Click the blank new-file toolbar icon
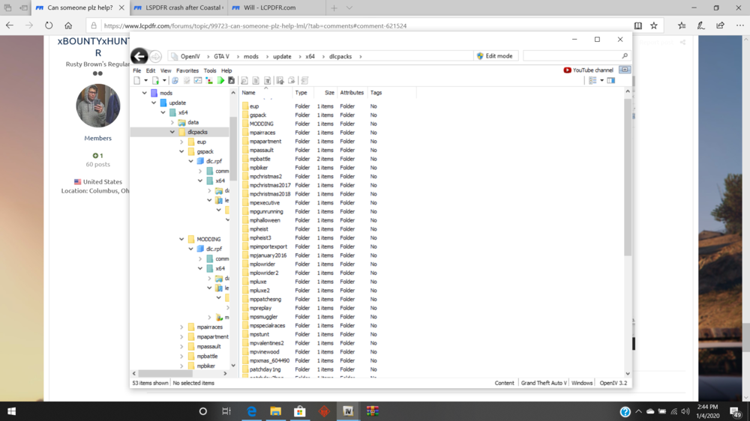 [x=136, y=80]
